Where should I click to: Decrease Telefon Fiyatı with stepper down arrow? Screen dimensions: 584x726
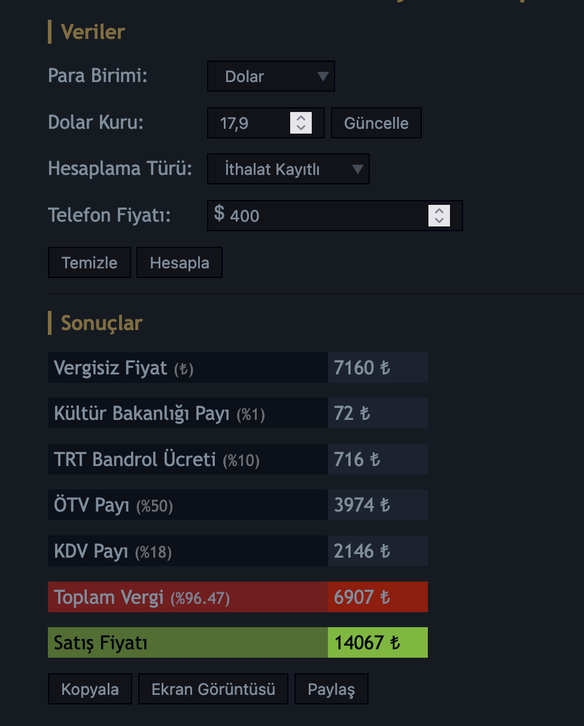pos(439,220)
